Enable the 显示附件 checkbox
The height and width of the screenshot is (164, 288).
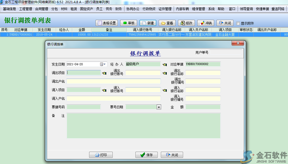[x=238, y=24]
